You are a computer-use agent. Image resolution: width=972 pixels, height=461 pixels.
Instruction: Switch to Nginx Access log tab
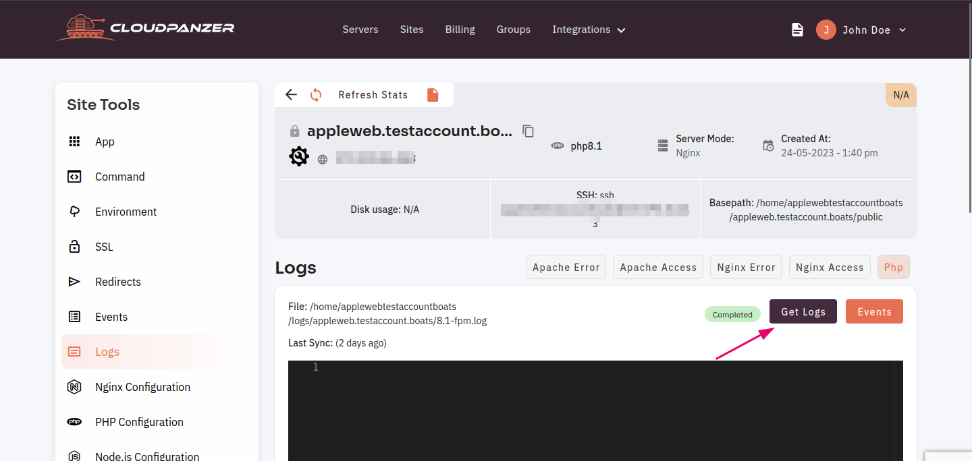[x=830, y=267]
